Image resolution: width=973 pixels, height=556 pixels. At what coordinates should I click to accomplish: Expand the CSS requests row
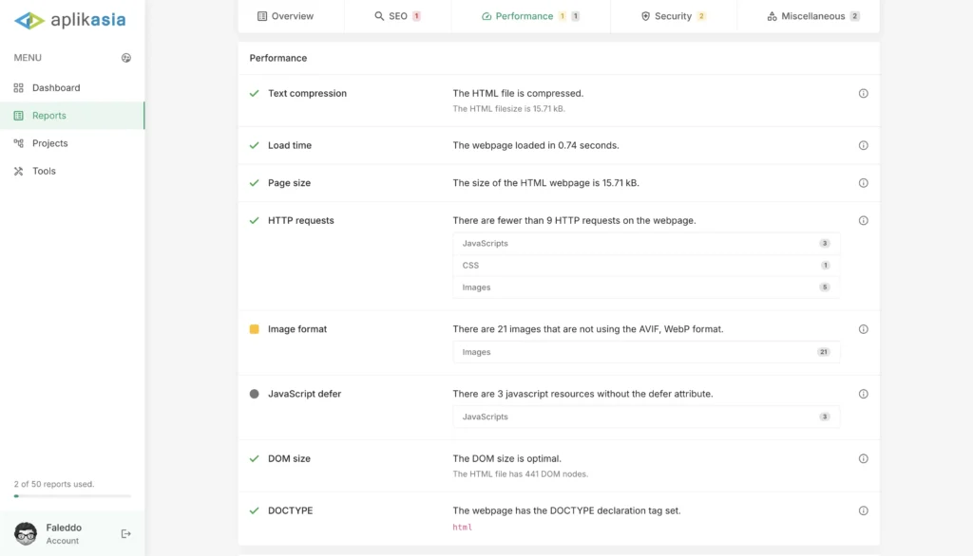646,266
